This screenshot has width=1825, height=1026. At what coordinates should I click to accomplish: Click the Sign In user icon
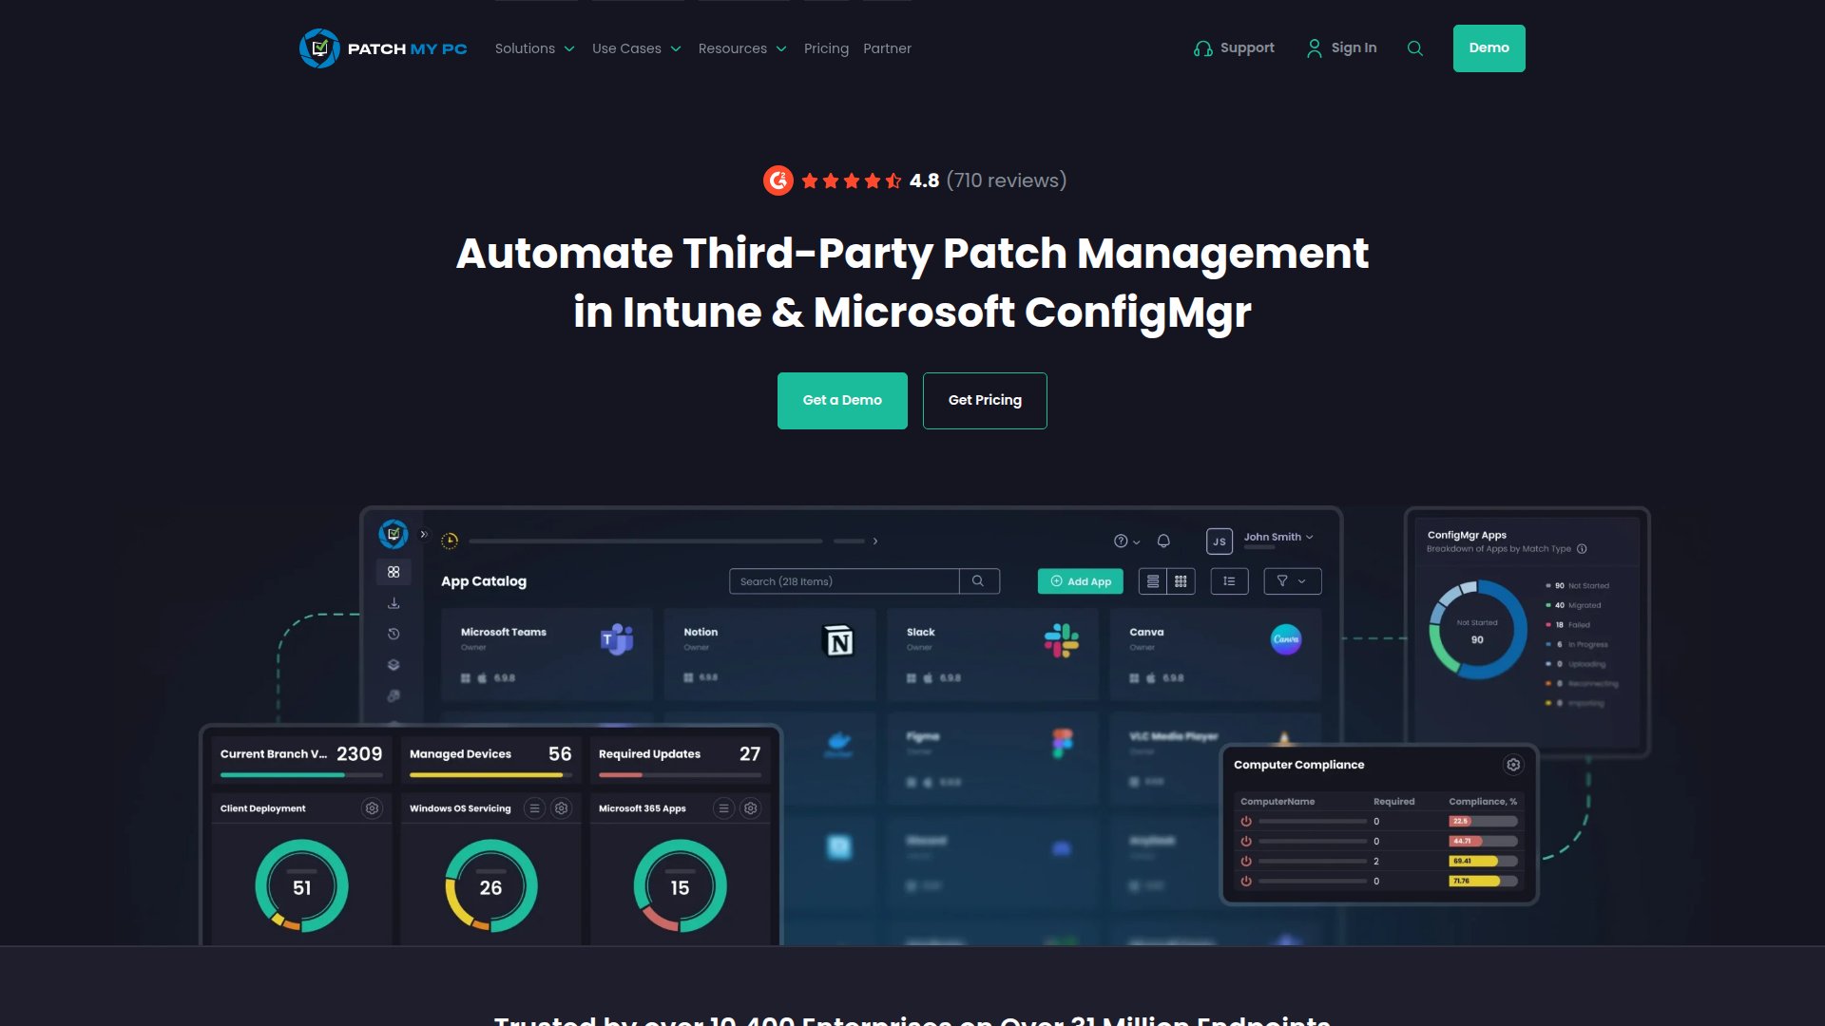click(x=1314, y=48)
